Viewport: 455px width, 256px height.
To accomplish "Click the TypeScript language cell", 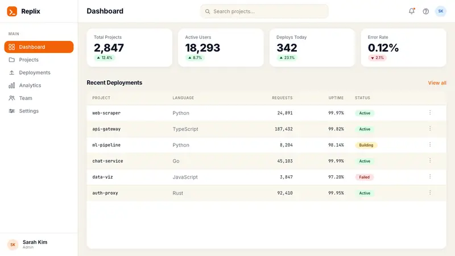I will pos(185,129).
